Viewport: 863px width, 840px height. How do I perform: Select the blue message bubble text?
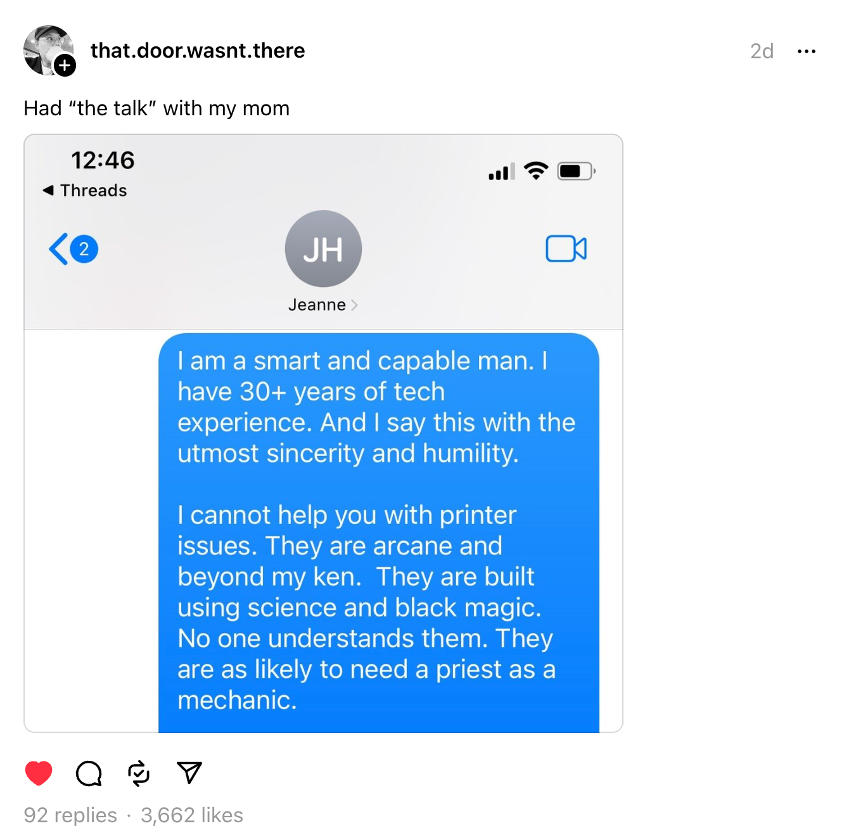point(378,532)
